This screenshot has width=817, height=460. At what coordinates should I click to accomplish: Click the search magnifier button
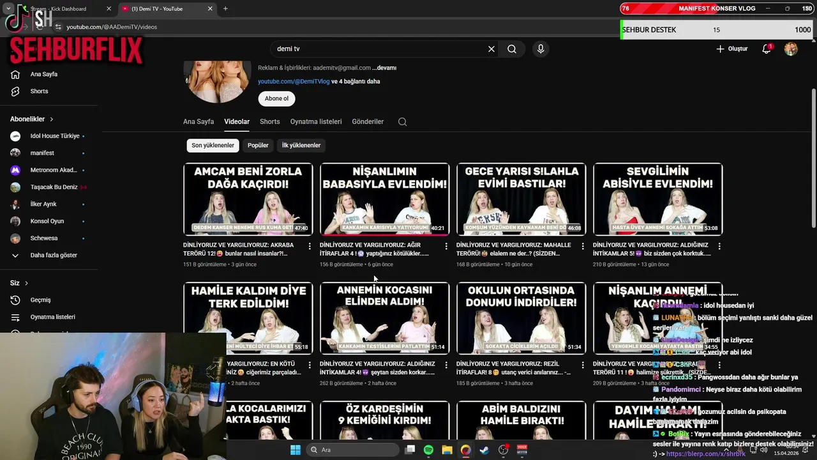(512, 49)
